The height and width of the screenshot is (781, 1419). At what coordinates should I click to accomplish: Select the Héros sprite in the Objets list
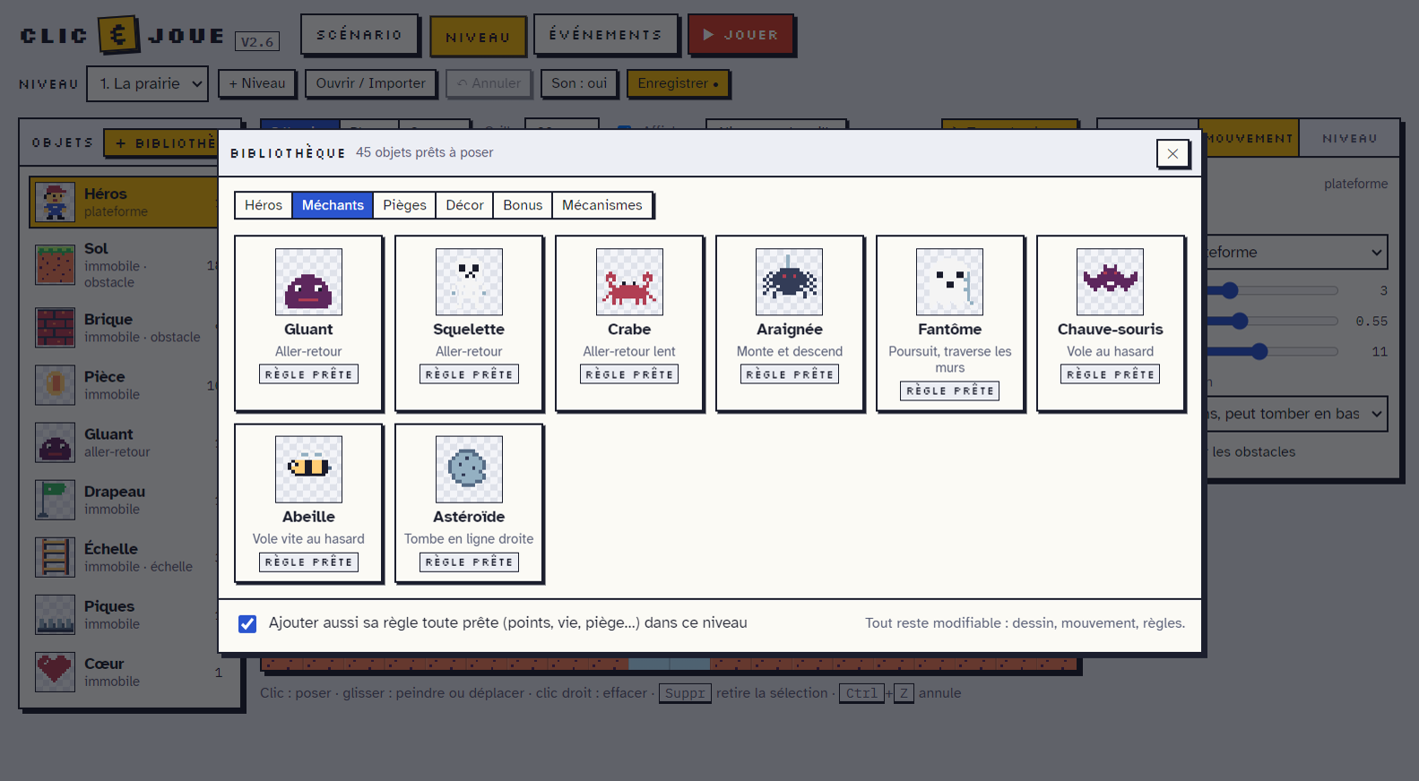pos(55,202)
